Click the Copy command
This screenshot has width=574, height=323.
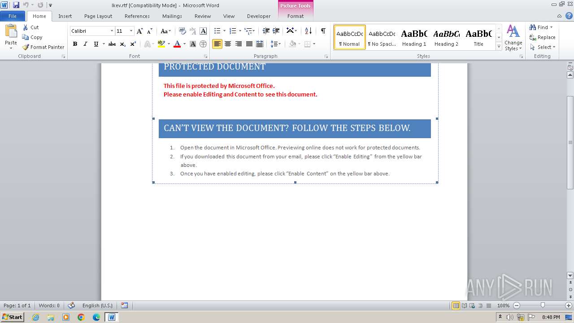32,37
